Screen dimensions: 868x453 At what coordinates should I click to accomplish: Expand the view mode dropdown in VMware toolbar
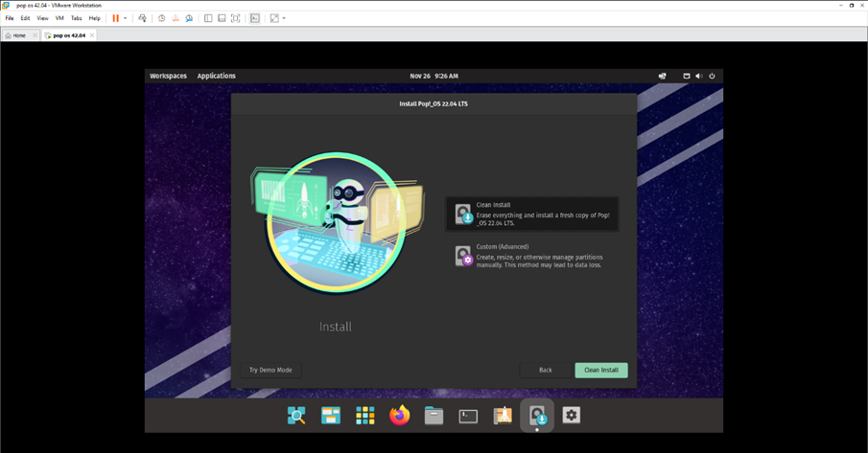[284, 18]
